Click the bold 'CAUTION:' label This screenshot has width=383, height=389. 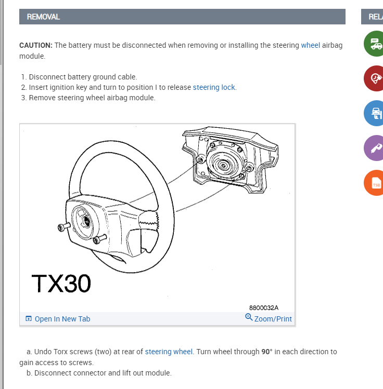(36, 45)
